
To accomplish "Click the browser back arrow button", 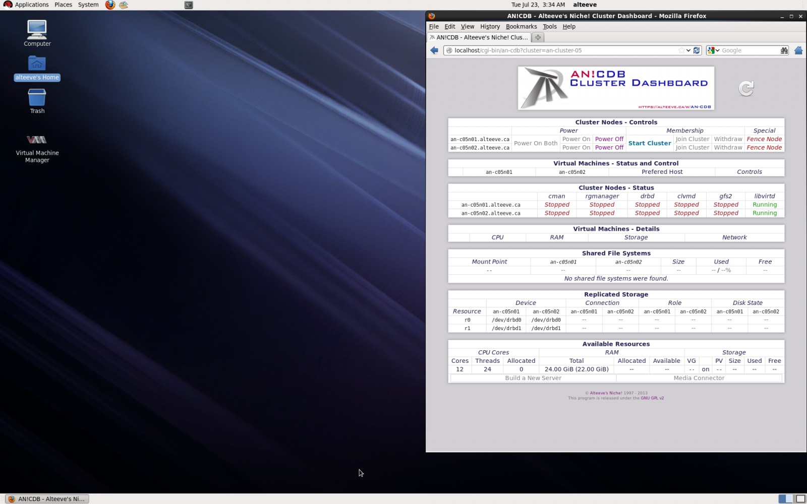I will (434, 50).
